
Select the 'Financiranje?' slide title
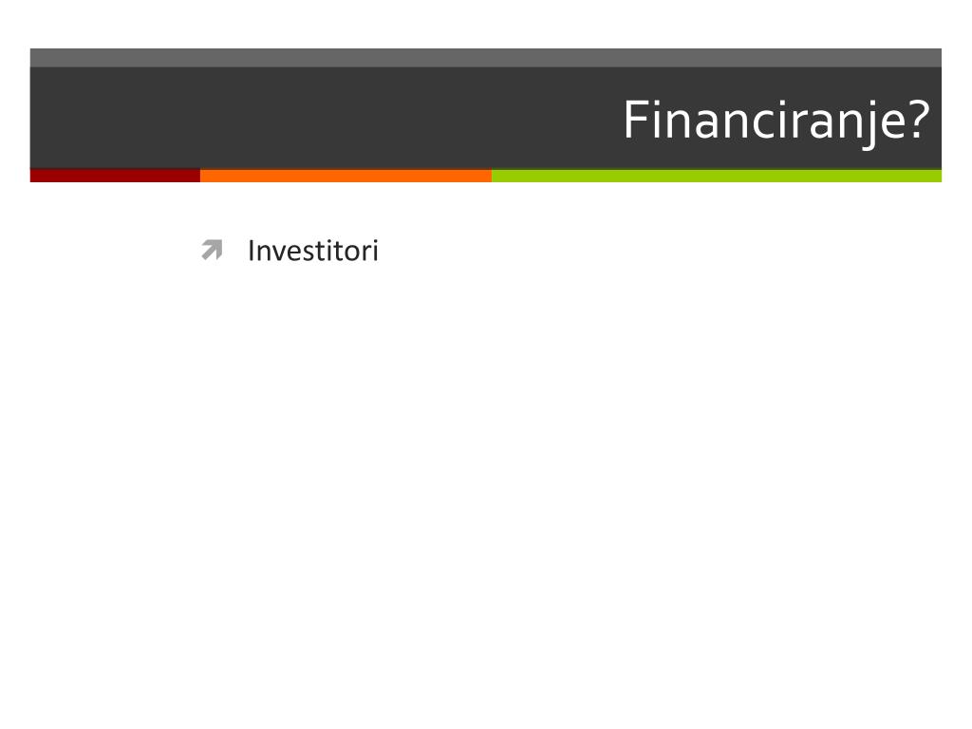pyautogui.click(x=776, y=121)
